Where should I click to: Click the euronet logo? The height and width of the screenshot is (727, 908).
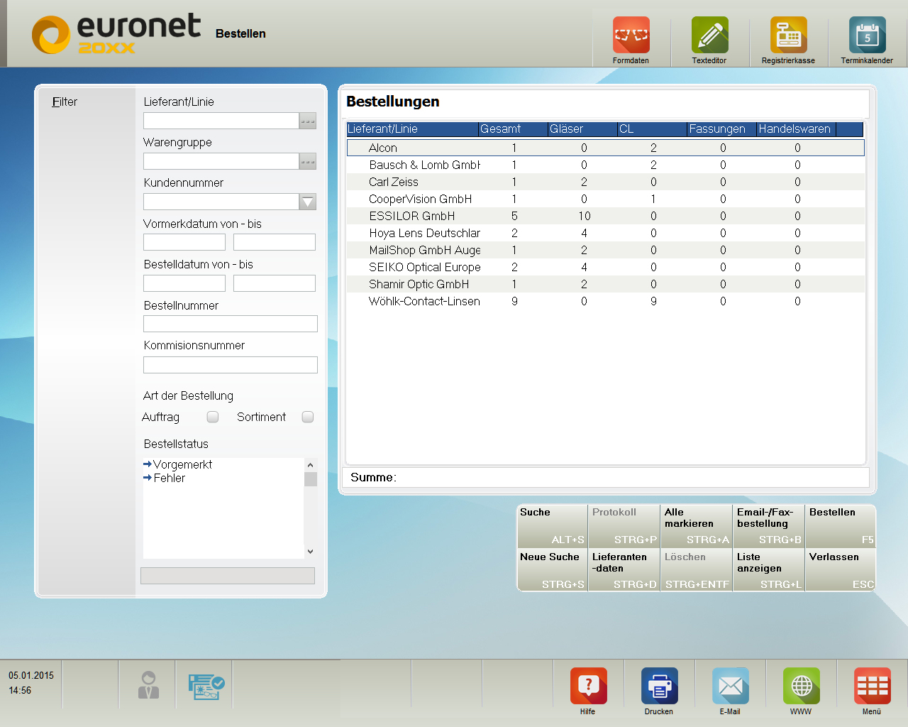[x=117, y=34]
